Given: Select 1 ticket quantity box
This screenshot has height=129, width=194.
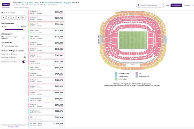Looking at the screenshot, I should point(3,18).
